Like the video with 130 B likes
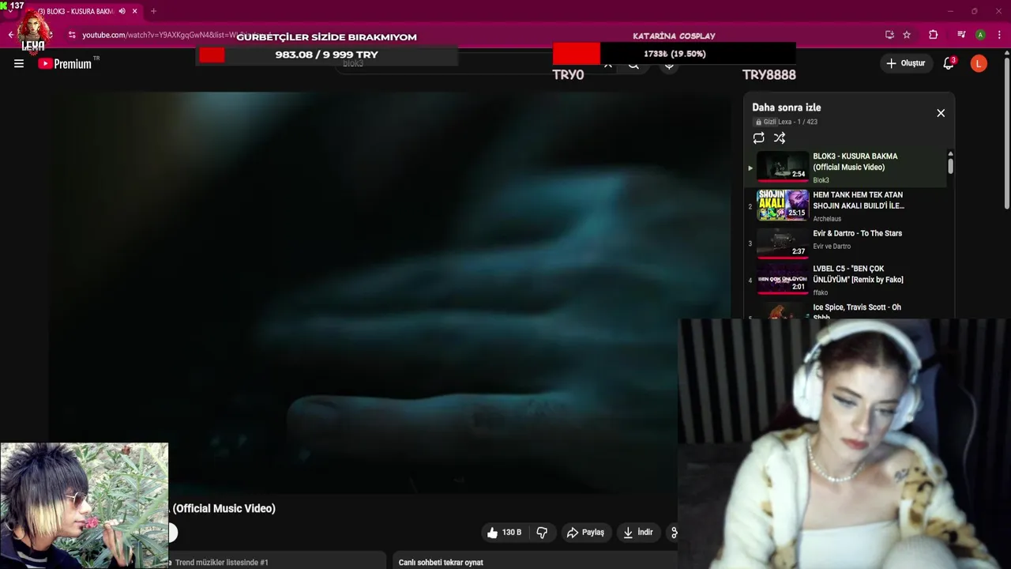1011x569 pixels. 504,533
